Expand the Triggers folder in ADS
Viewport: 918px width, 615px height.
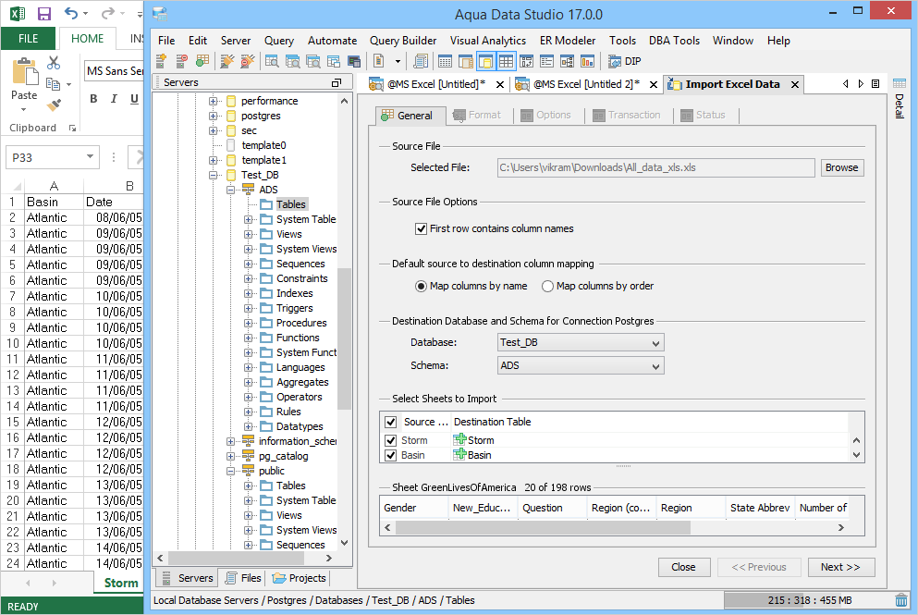(x=249, y=308)
